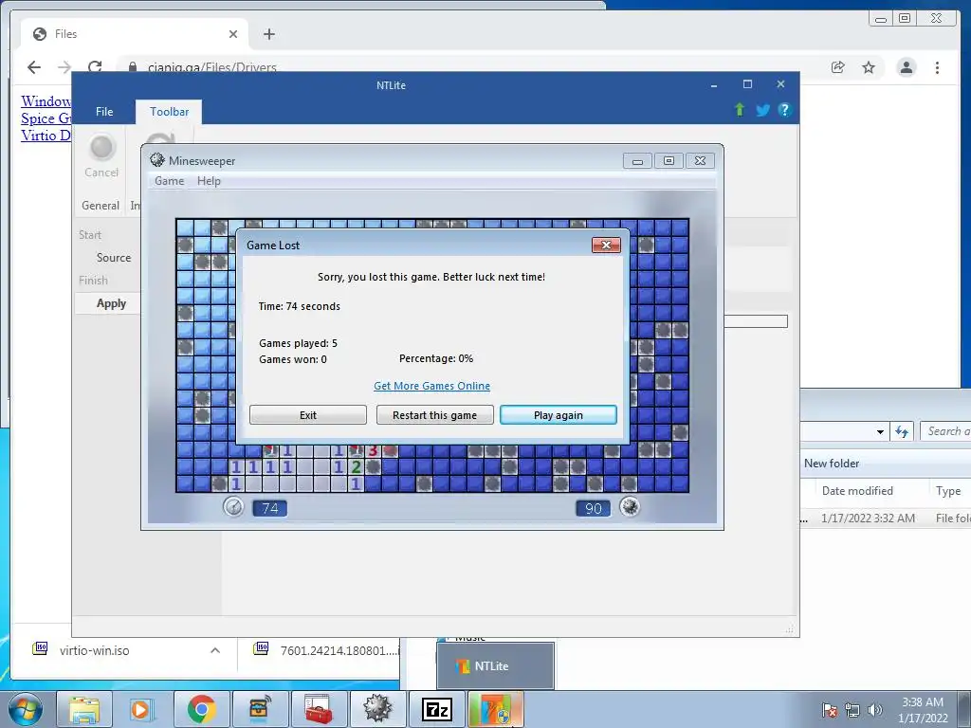Switch to NTLite Toolbar tab
This screenshot has width=971, height=728.
(x=169, y=112)
